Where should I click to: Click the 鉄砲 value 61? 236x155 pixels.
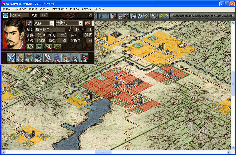click(65, 41)
